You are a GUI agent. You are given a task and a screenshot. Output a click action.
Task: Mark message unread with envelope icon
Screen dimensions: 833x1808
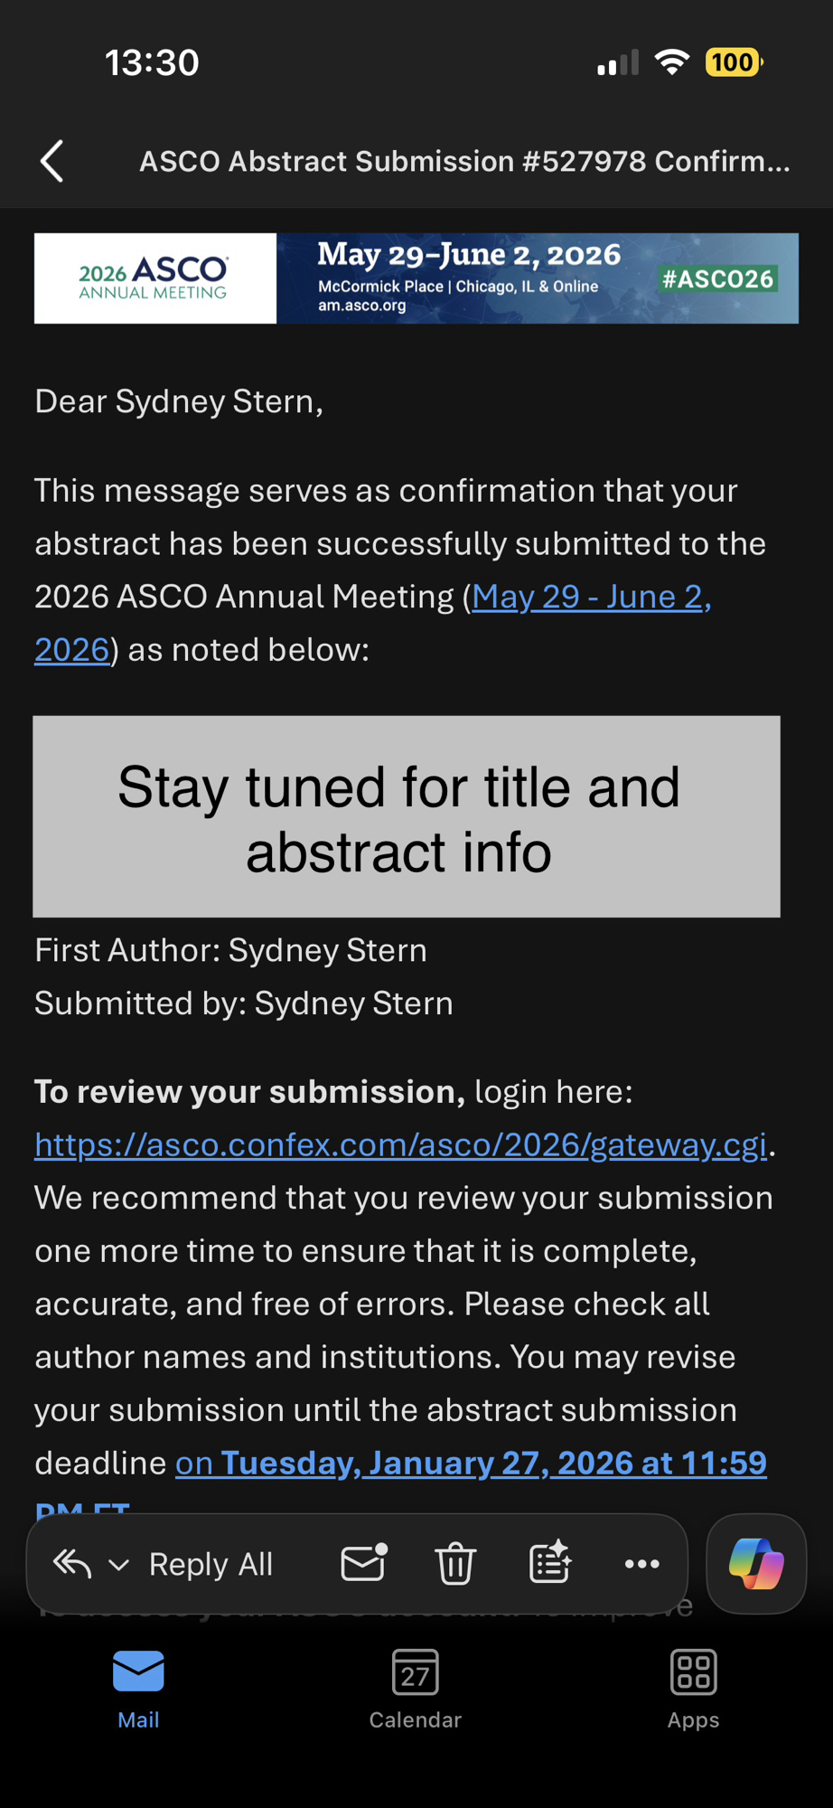click(364, 1563)
